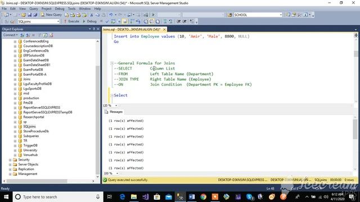Image resolution: width=360 pixels, height=202 pixels.
Task: Open a file from toolbar
Action: click(24, 15)
